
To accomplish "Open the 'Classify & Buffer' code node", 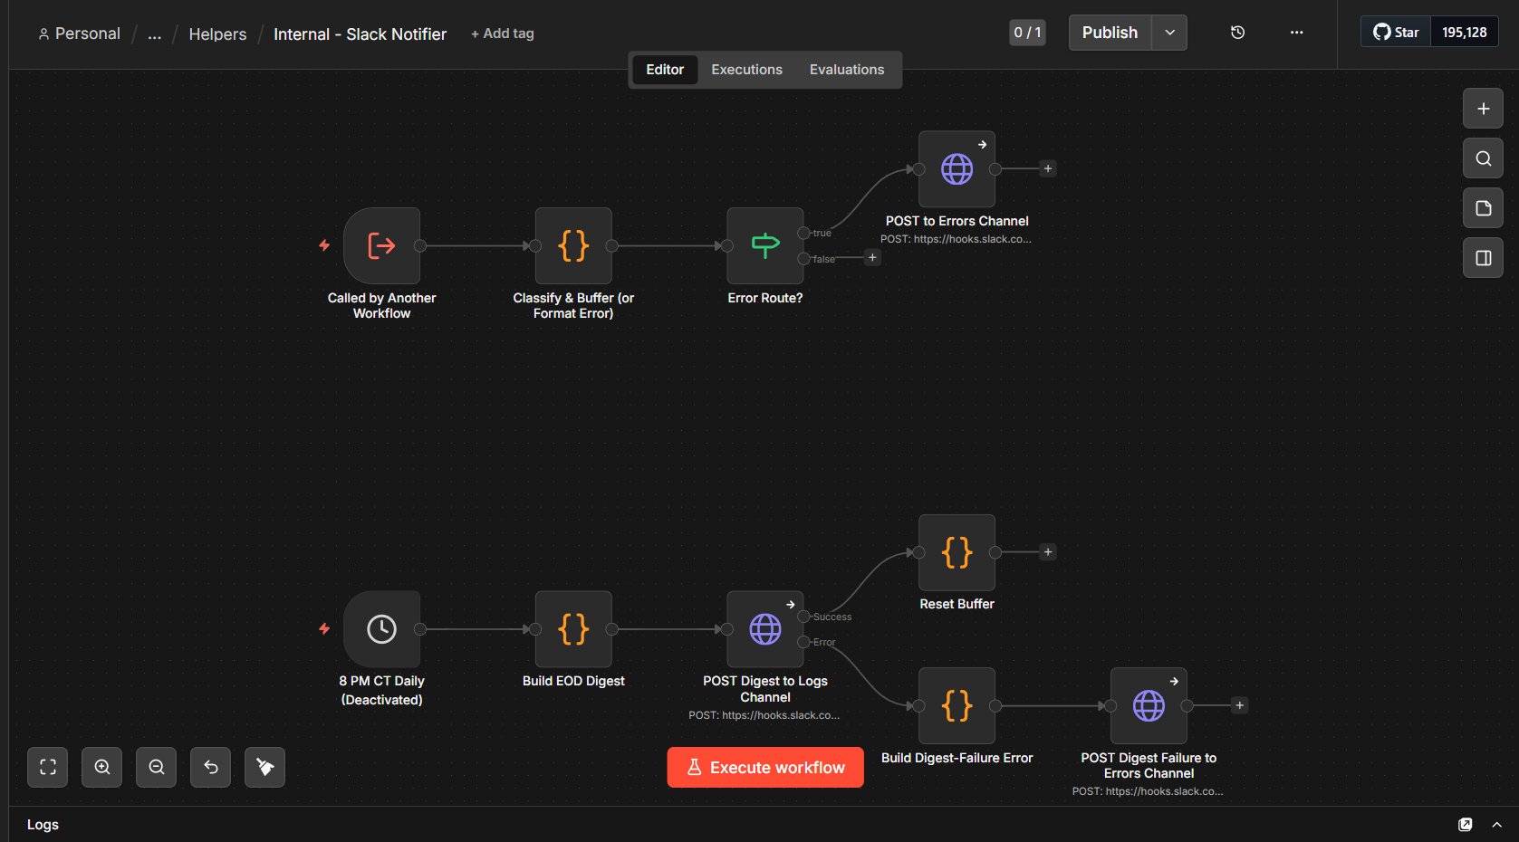I will pos(573,245).
